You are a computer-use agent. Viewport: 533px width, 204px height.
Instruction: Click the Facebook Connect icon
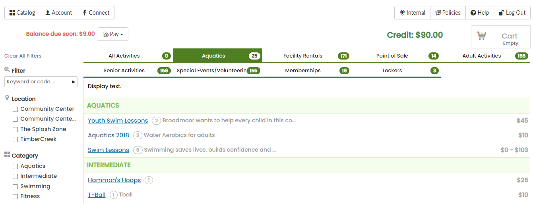click(x=84, y=13)
